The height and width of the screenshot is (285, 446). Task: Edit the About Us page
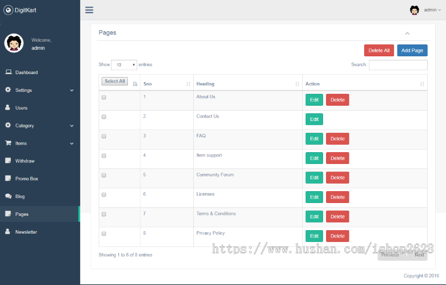[314, 100]
